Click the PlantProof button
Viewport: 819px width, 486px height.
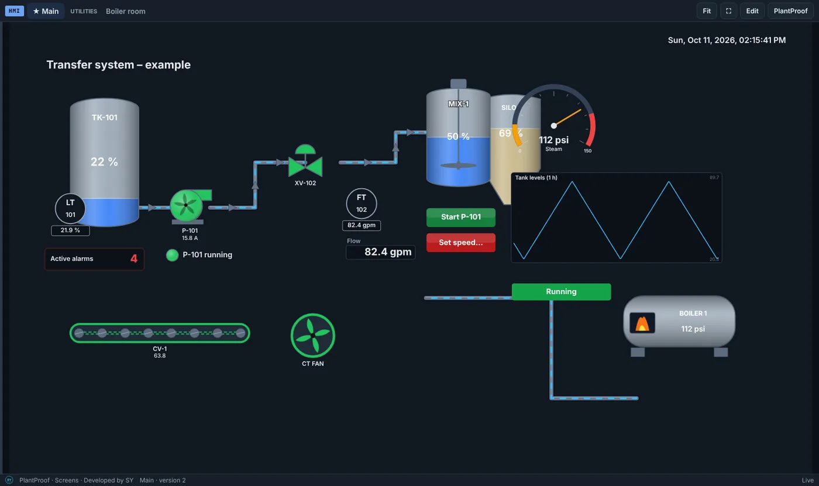point(790,11)
